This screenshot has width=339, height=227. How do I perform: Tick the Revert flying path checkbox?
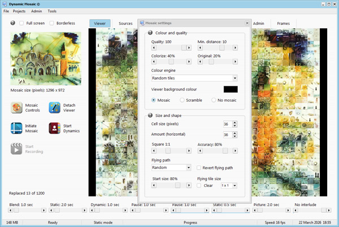199,168
